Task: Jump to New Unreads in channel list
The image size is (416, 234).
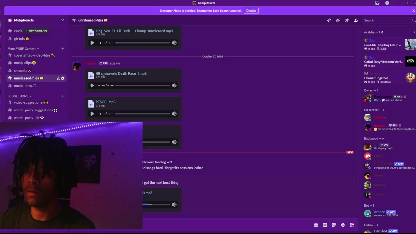Action: pyautogui.click(x=36, y=31)
